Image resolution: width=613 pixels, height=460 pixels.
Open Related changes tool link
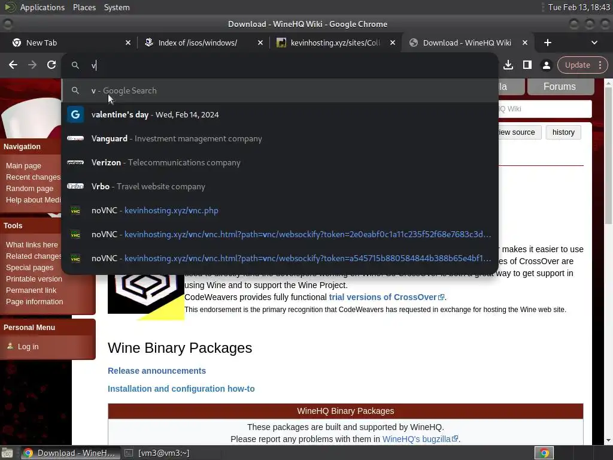pyautogui.click(x=34, y=256)
